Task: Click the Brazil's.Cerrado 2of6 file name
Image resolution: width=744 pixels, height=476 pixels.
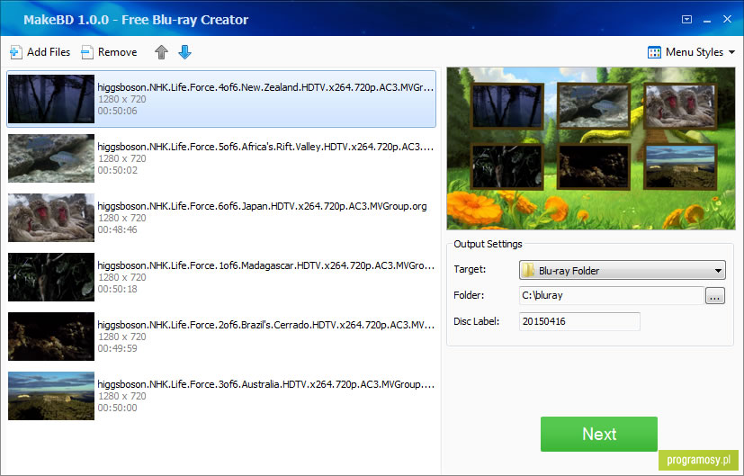Action: point(265,325)
